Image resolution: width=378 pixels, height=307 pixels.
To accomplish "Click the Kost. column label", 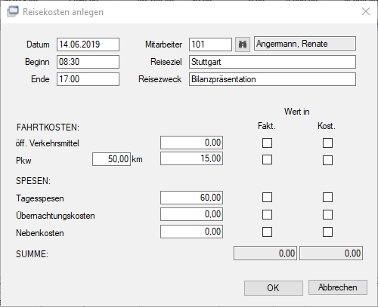I will tap(327, 126).
